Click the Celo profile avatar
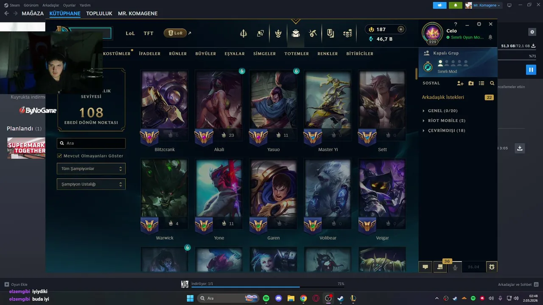 432,33
